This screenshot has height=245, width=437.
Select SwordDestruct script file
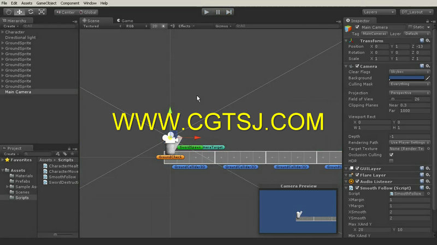click(61, 182)
